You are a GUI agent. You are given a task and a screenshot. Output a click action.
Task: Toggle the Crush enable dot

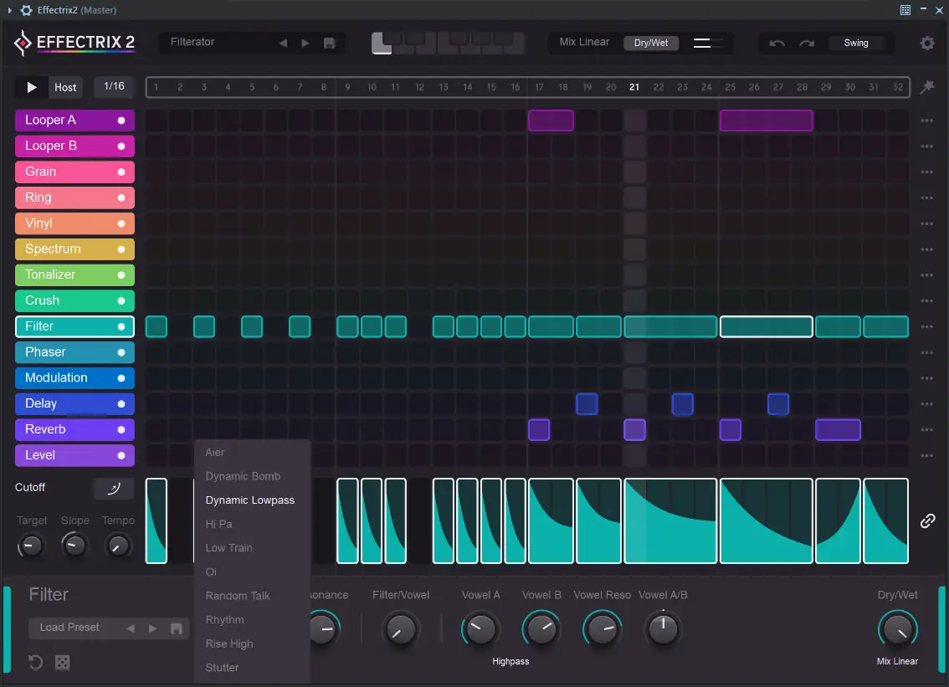pyautogui.click(x=121, y=301)
